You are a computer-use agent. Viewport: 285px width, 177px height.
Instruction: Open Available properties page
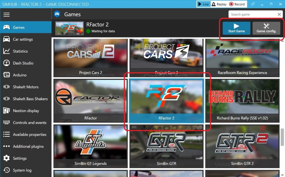[x=30, y=135]
